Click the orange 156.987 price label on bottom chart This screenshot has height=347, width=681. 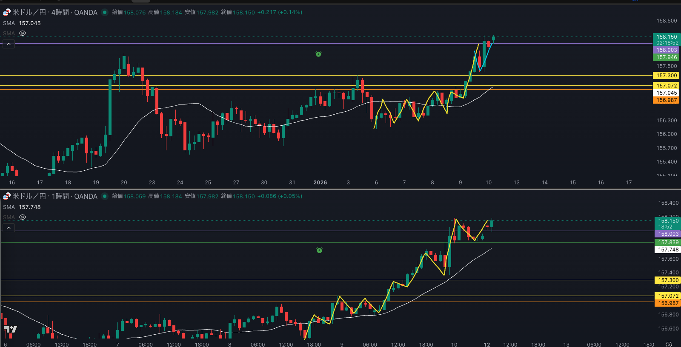668,303
